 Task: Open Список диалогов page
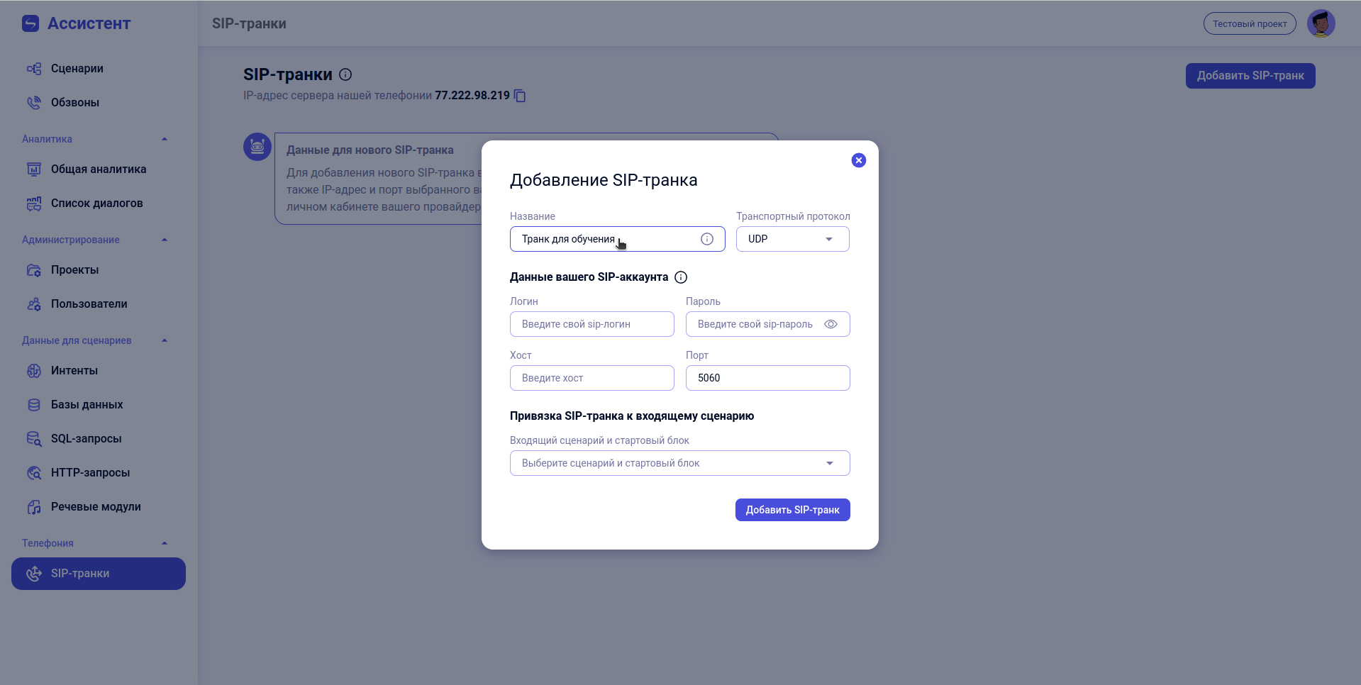96,204
